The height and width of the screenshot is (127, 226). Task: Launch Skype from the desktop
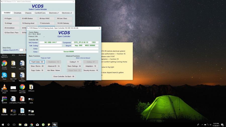(5, 75)
